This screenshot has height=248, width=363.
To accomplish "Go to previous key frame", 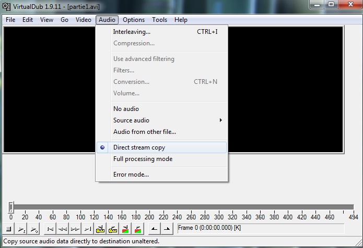I will pos(100,229).
